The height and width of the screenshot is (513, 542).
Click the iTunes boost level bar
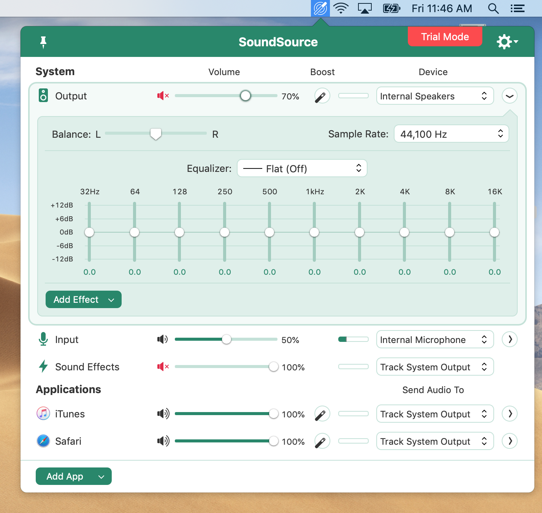coord(353,414)
